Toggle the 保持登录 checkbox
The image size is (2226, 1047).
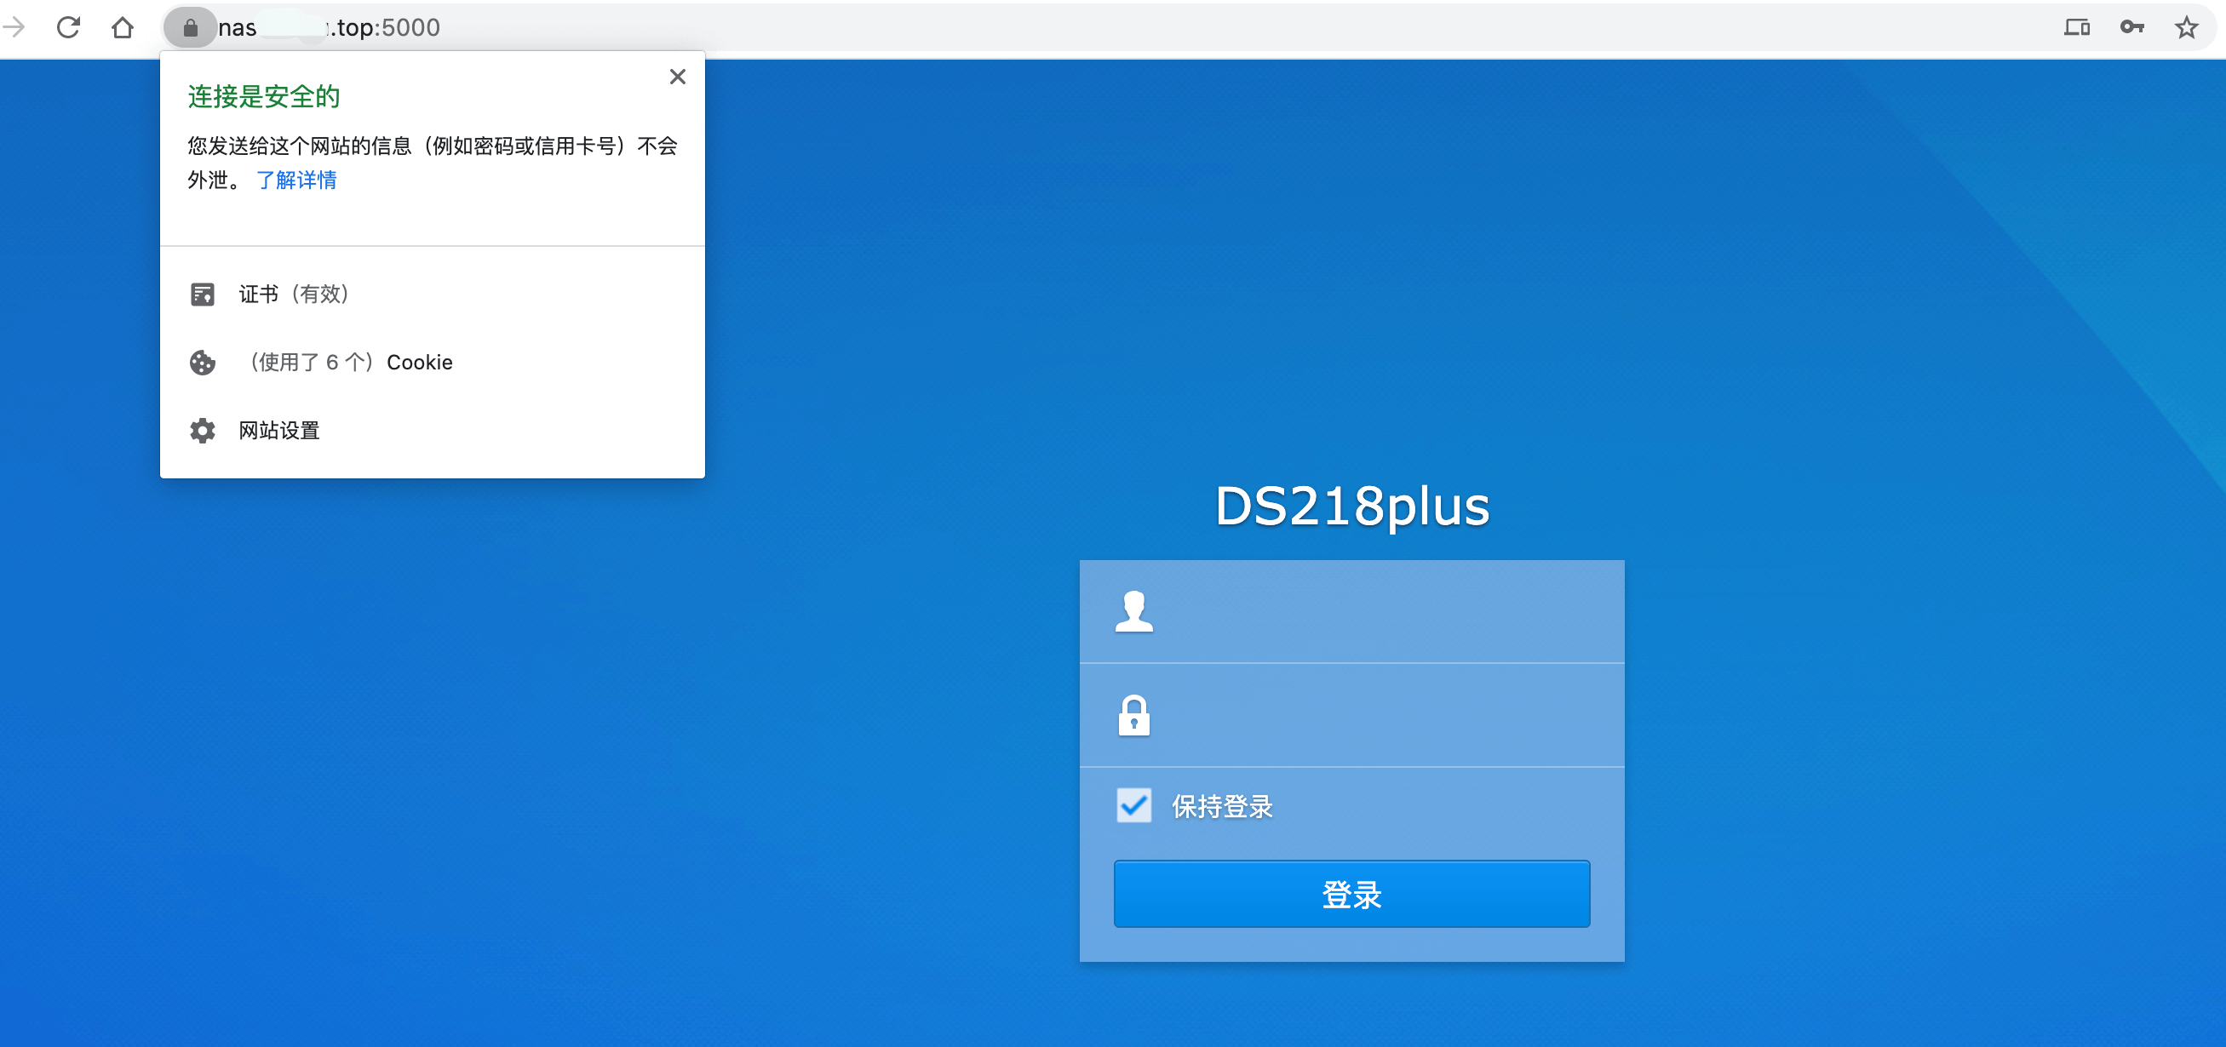(1133, 806)
